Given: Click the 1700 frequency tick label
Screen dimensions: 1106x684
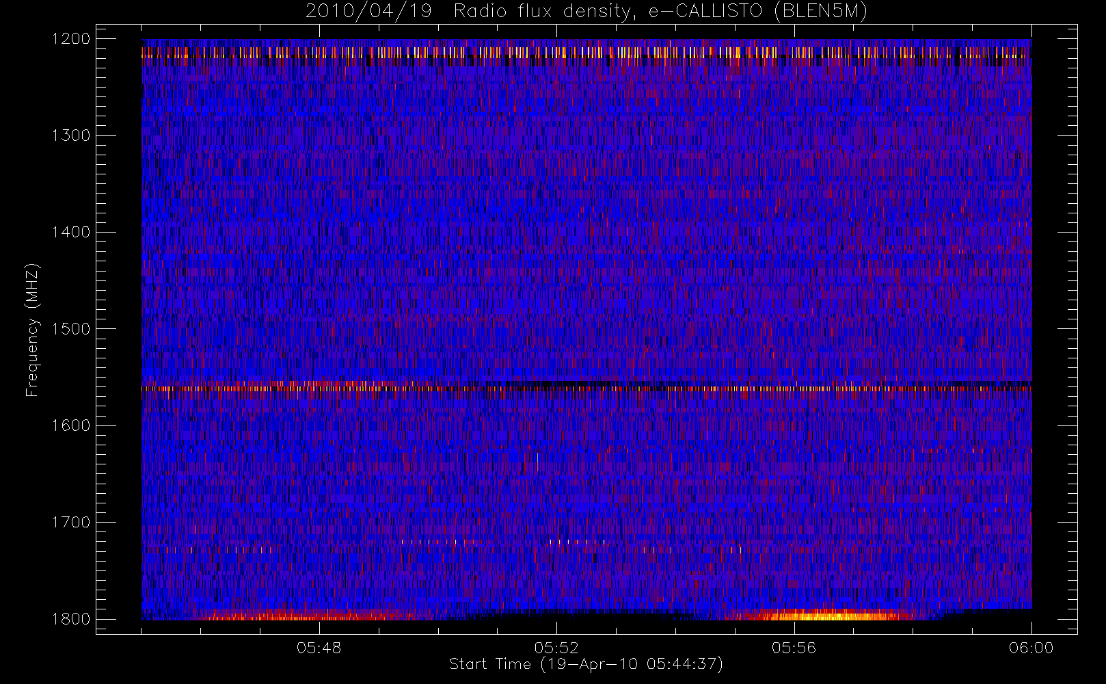Looking at the screenshot, I should (70, 522).
